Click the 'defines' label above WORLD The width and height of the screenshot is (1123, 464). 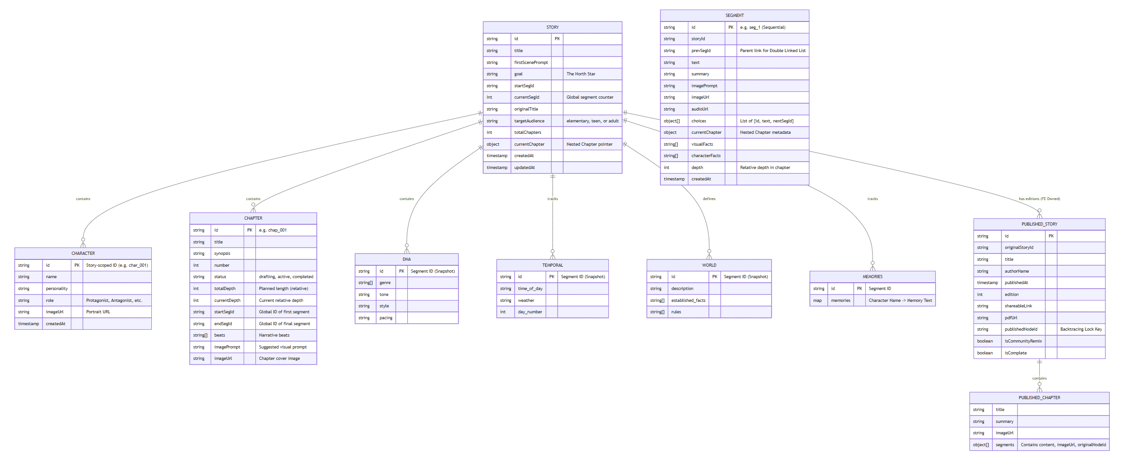pos(709,198)
